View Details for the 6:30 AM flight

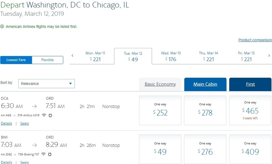click(x=6, y=123)
